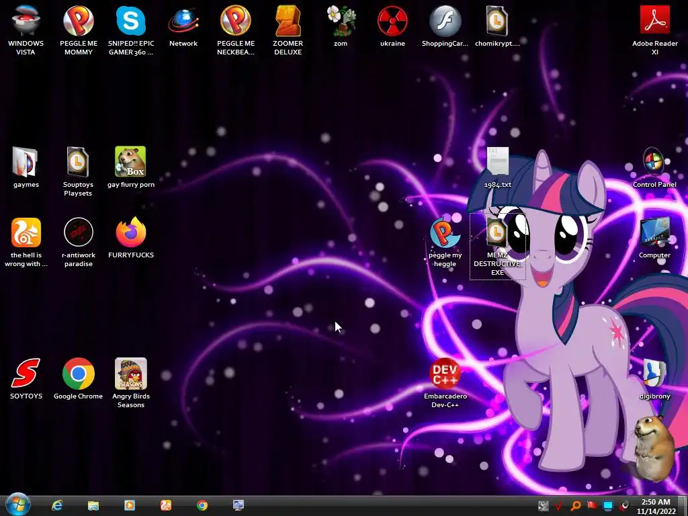
Task: Select the gaymes folder icon
Action: [x=26, y=167]
